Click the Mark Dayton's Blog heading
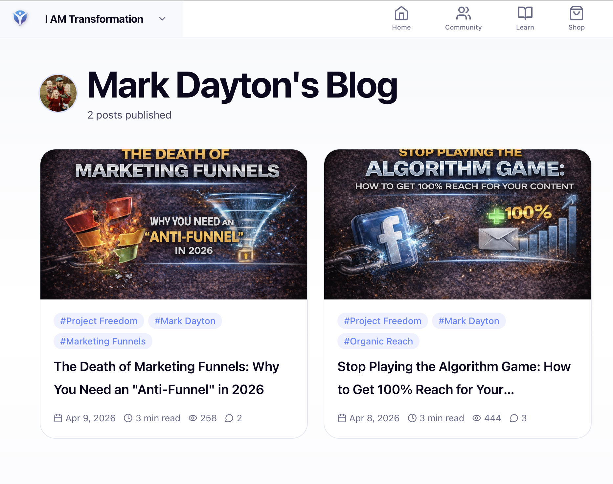The height and width of the screenshot is (484, 613). pyautogui.click(x=242, y=85)
